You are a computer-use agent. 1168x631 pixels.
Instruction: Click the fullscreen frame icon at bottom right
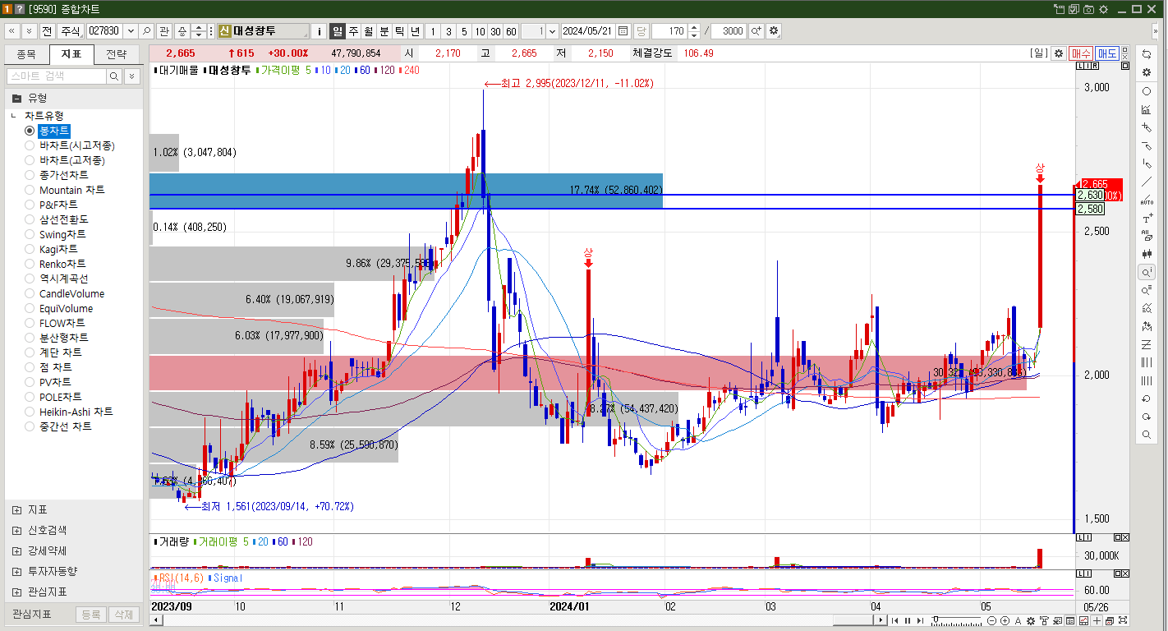coord(1124,620)
